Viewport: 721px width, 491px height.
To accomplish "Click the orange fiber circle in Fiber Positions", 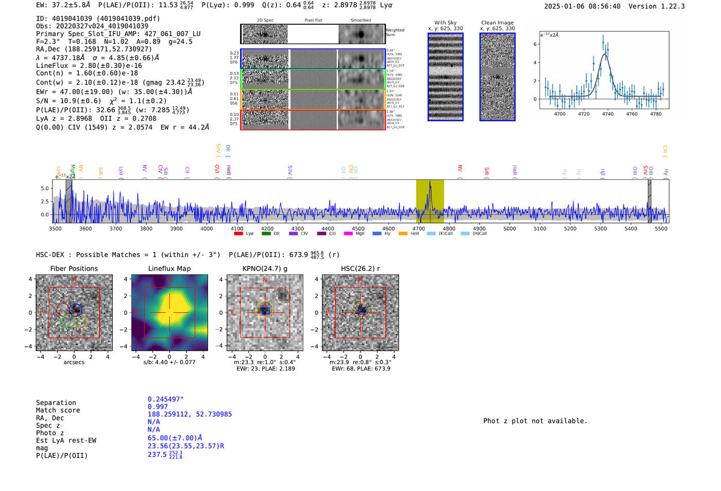I will coord(81,321).
